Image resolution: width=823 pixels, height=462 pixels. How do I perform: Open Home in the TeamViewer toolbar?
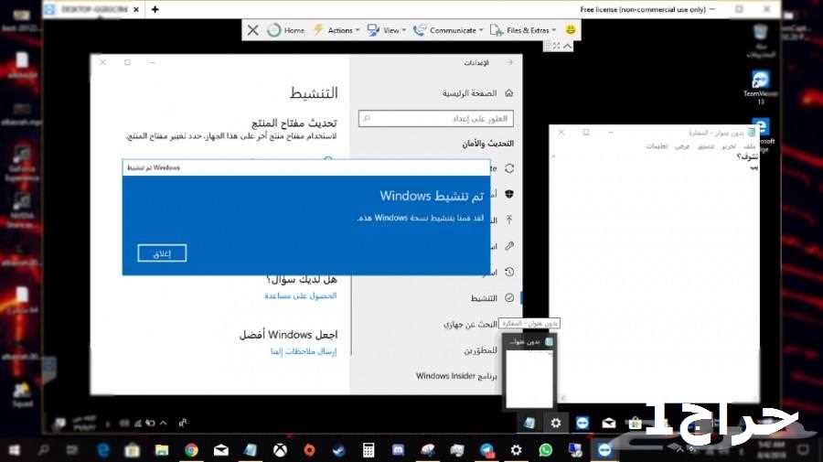(286, 30)
